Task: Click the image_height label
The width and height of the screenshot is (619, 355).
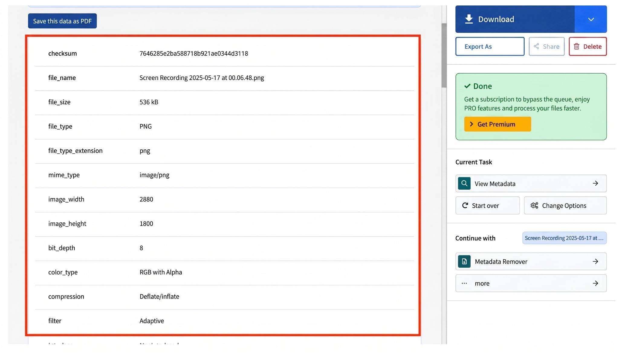Action: [x=67, y=224]
